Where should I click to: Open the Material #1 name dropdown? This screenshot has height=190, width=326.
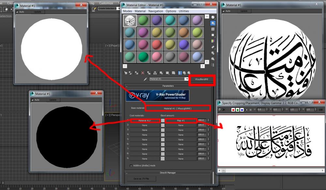(x=186, y=79)
